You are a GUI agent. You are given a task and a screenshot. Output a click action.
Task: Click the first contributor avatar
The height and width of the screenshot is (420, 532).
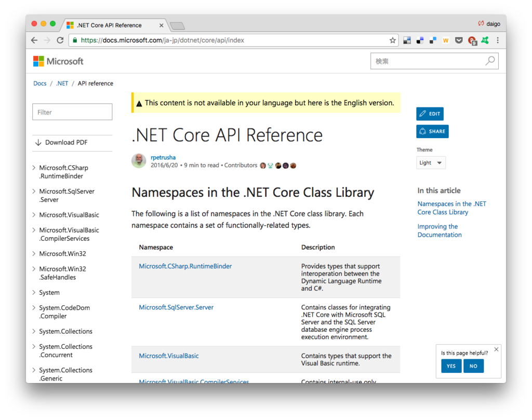[263, 166]
